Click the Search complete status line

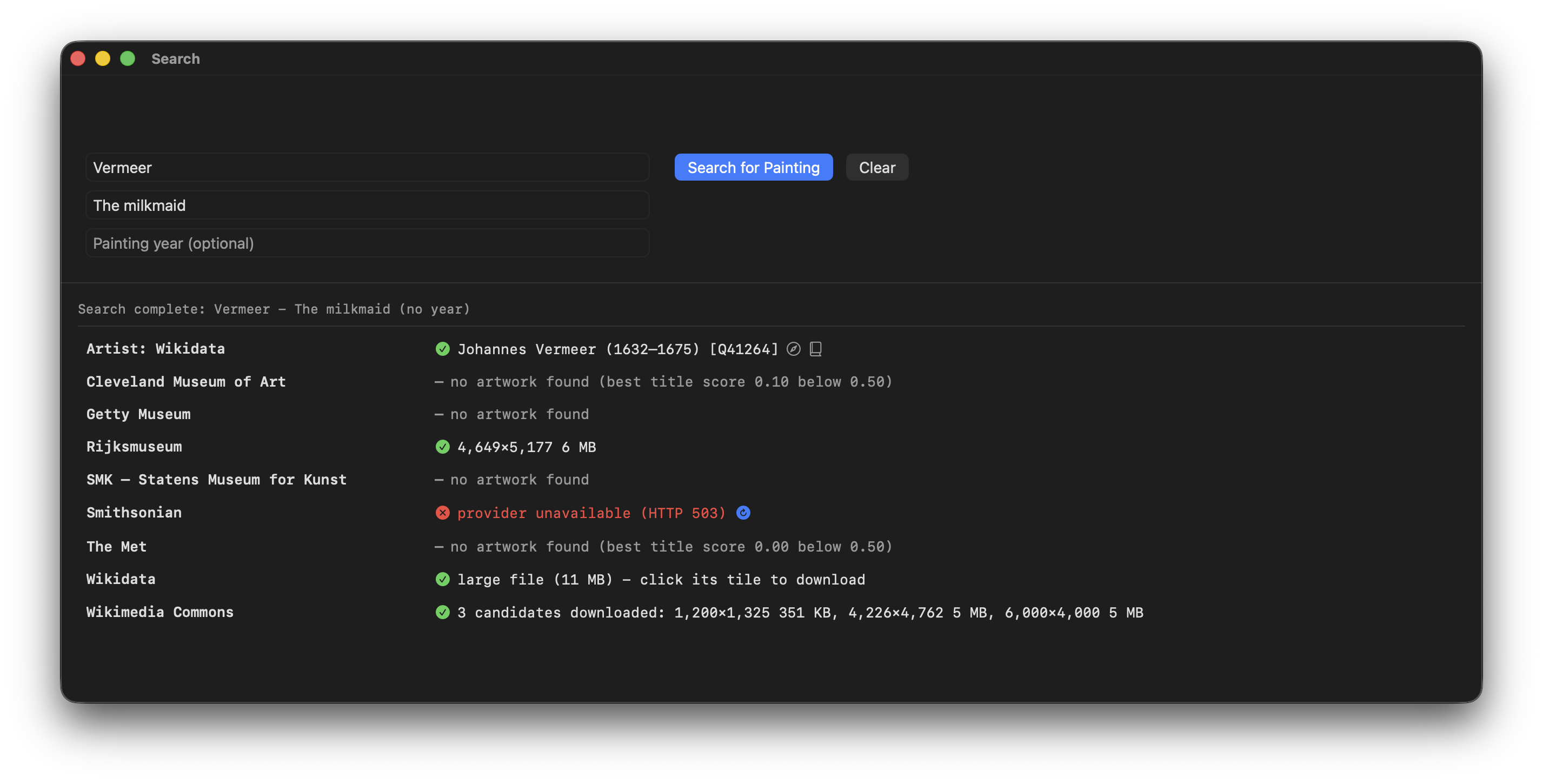coord(274,309)
